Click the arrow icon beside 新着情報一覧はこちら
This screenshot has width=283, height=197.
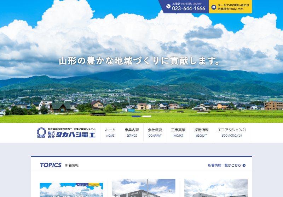pyautogui.click(x=244, y=165)
